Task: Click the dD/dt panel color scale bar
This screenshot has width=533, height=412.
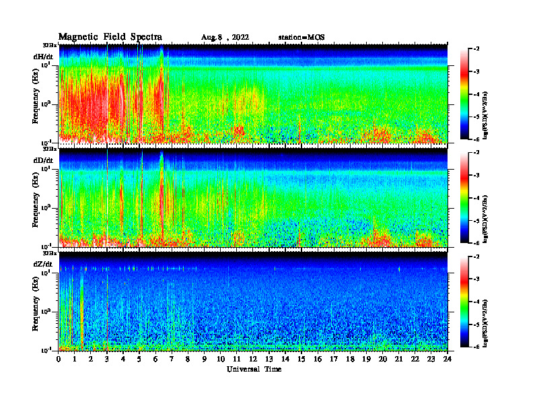Action: pos(464,198)
